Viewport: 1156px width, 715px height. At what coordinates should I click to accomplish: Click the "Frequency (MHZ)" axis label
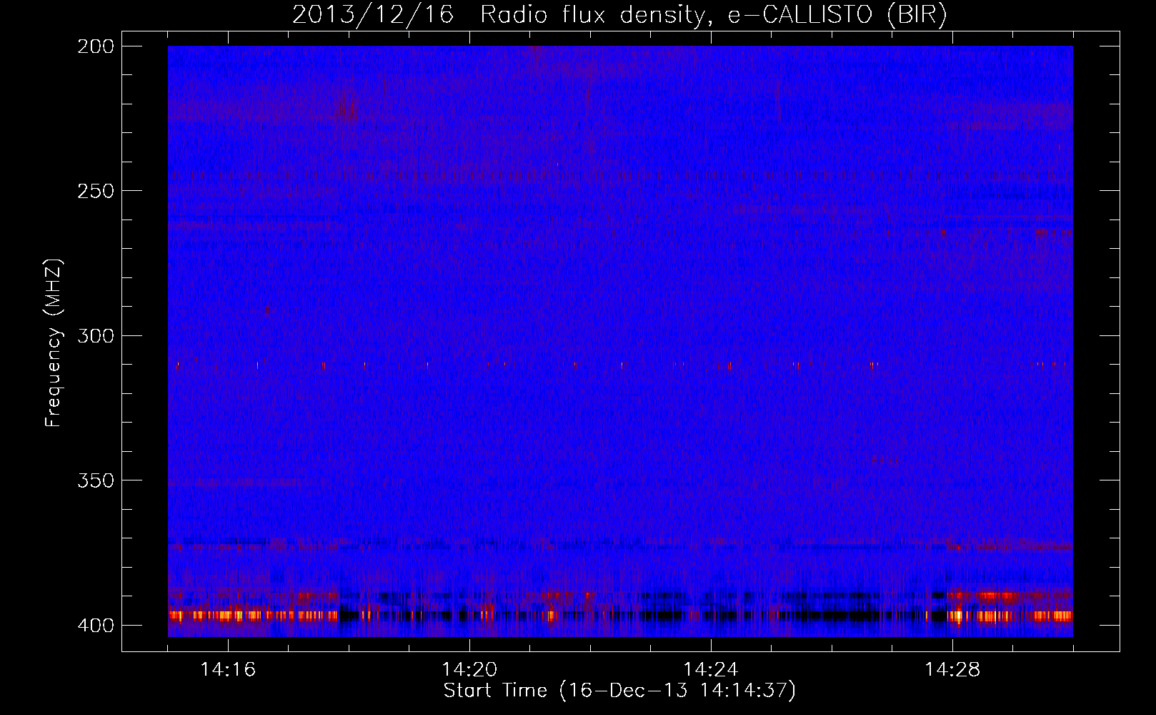[x=54, y=343]
